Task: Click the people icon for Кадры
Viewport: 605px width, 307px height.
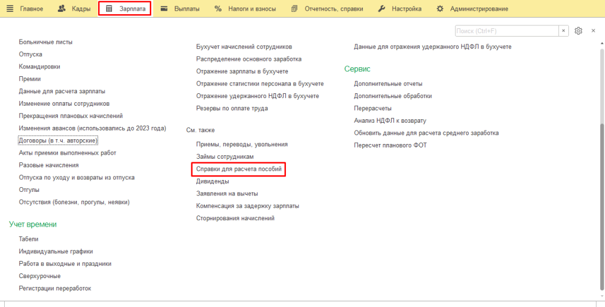Action: [x=62, y=9]
